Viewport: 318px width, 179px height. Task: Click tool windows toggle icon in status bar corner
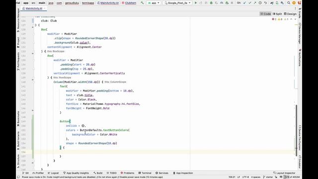[18, 177]
